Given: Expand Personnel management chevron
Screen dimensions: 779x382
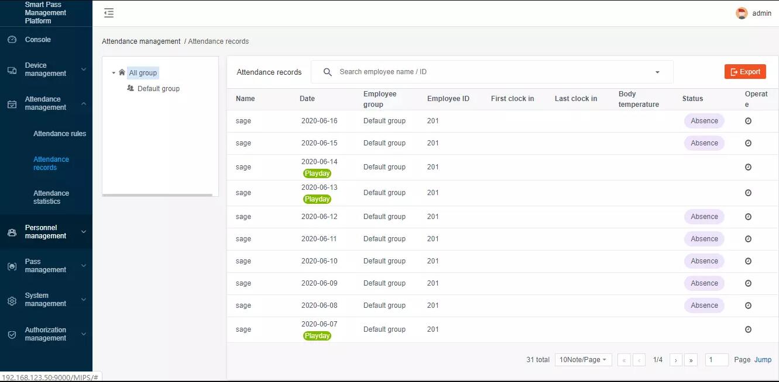Looking at the screenshot, I should click(83, 232).
